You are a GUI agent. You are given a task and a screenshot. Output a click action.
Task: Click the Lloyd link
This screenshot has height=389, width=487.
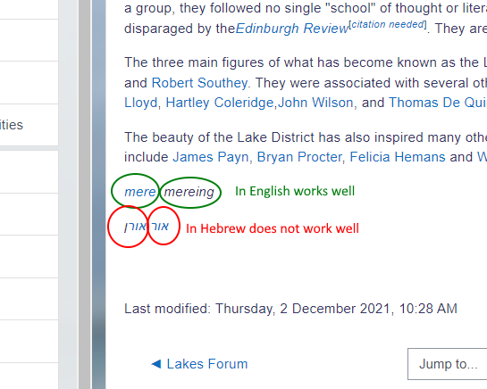tap(140, 103)
